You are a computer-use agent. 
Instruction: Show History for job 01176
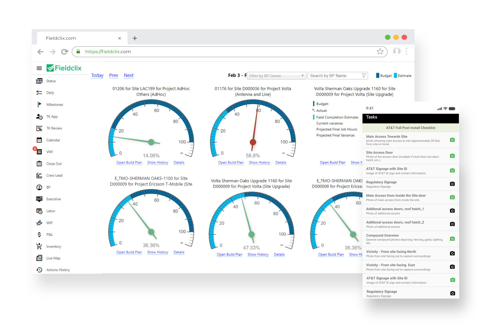(259, 163)
